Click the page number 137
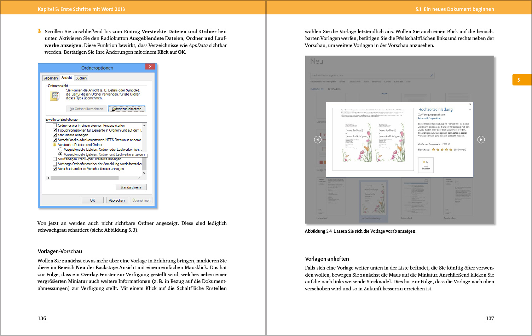 coord(490,318)
